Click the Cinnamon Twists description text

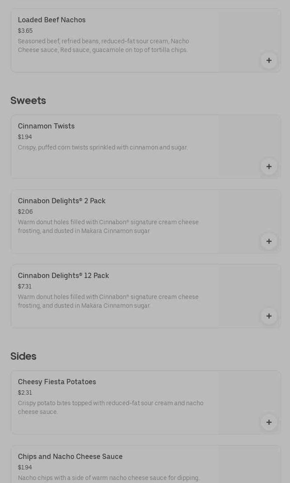103,148
